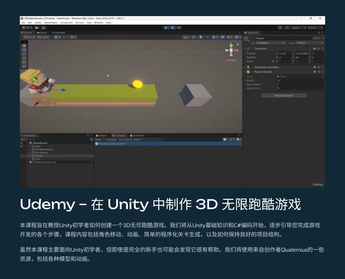Open the Pivot handle position dropdown
Image resolution: width=345 pixels, height=279 pixels.
click(x=29, y=37)
